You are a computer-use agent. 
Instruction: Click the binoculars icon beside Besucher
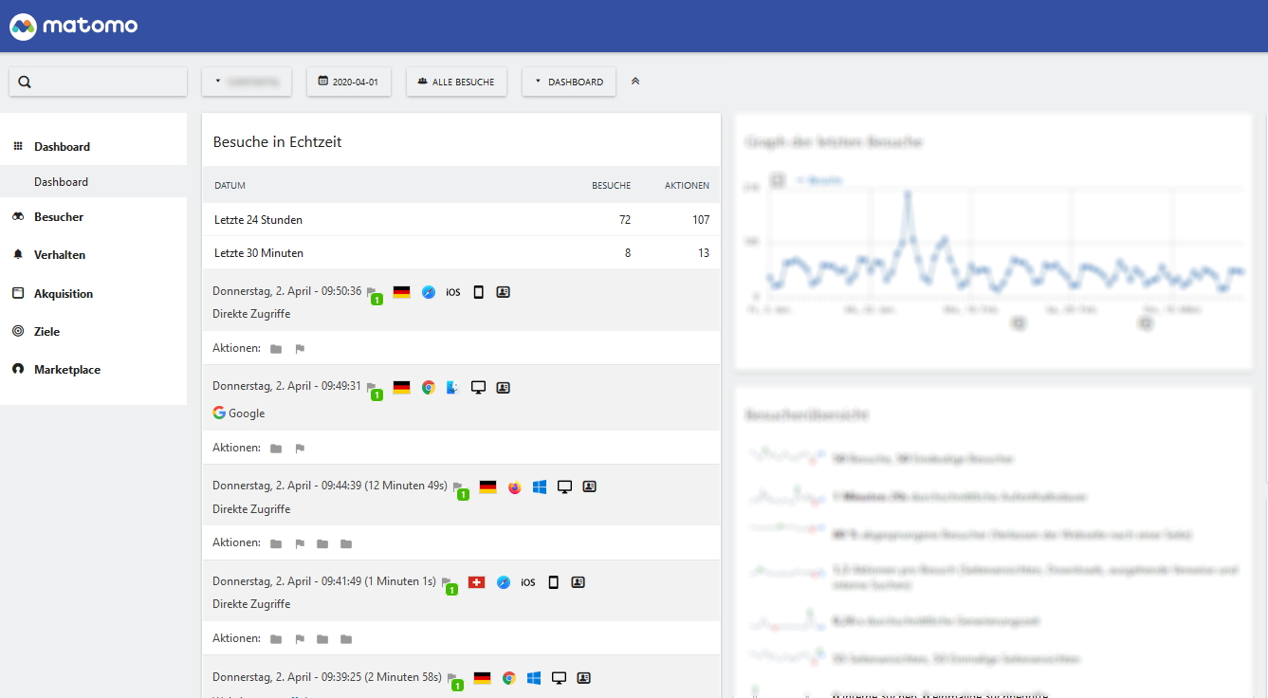click(x=17, y=217)
